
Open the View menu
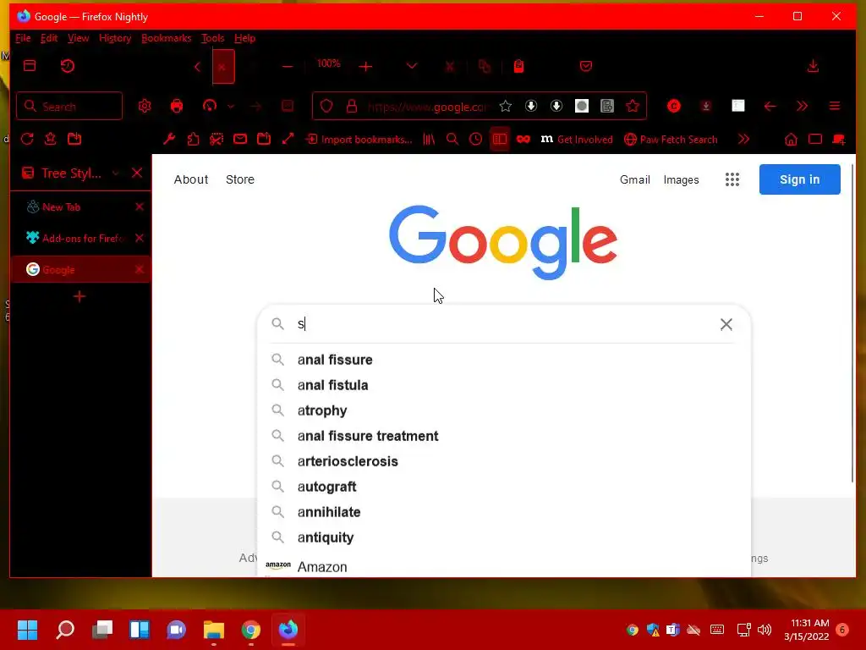point(78,38)
